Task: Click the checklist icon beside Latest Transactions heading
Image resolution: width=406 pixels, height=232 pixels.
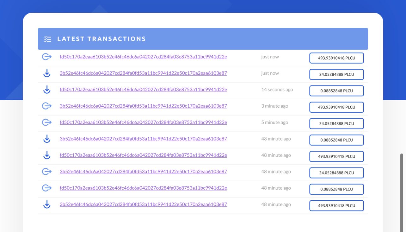Action: (x=47, y=39)
